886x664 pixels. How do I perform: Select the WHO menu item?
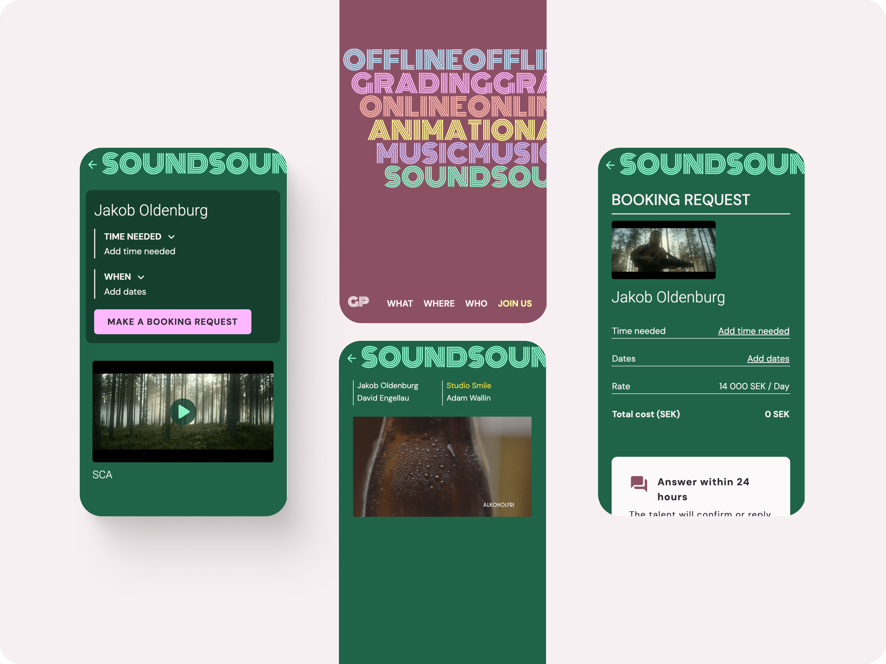tap(476, 303)
